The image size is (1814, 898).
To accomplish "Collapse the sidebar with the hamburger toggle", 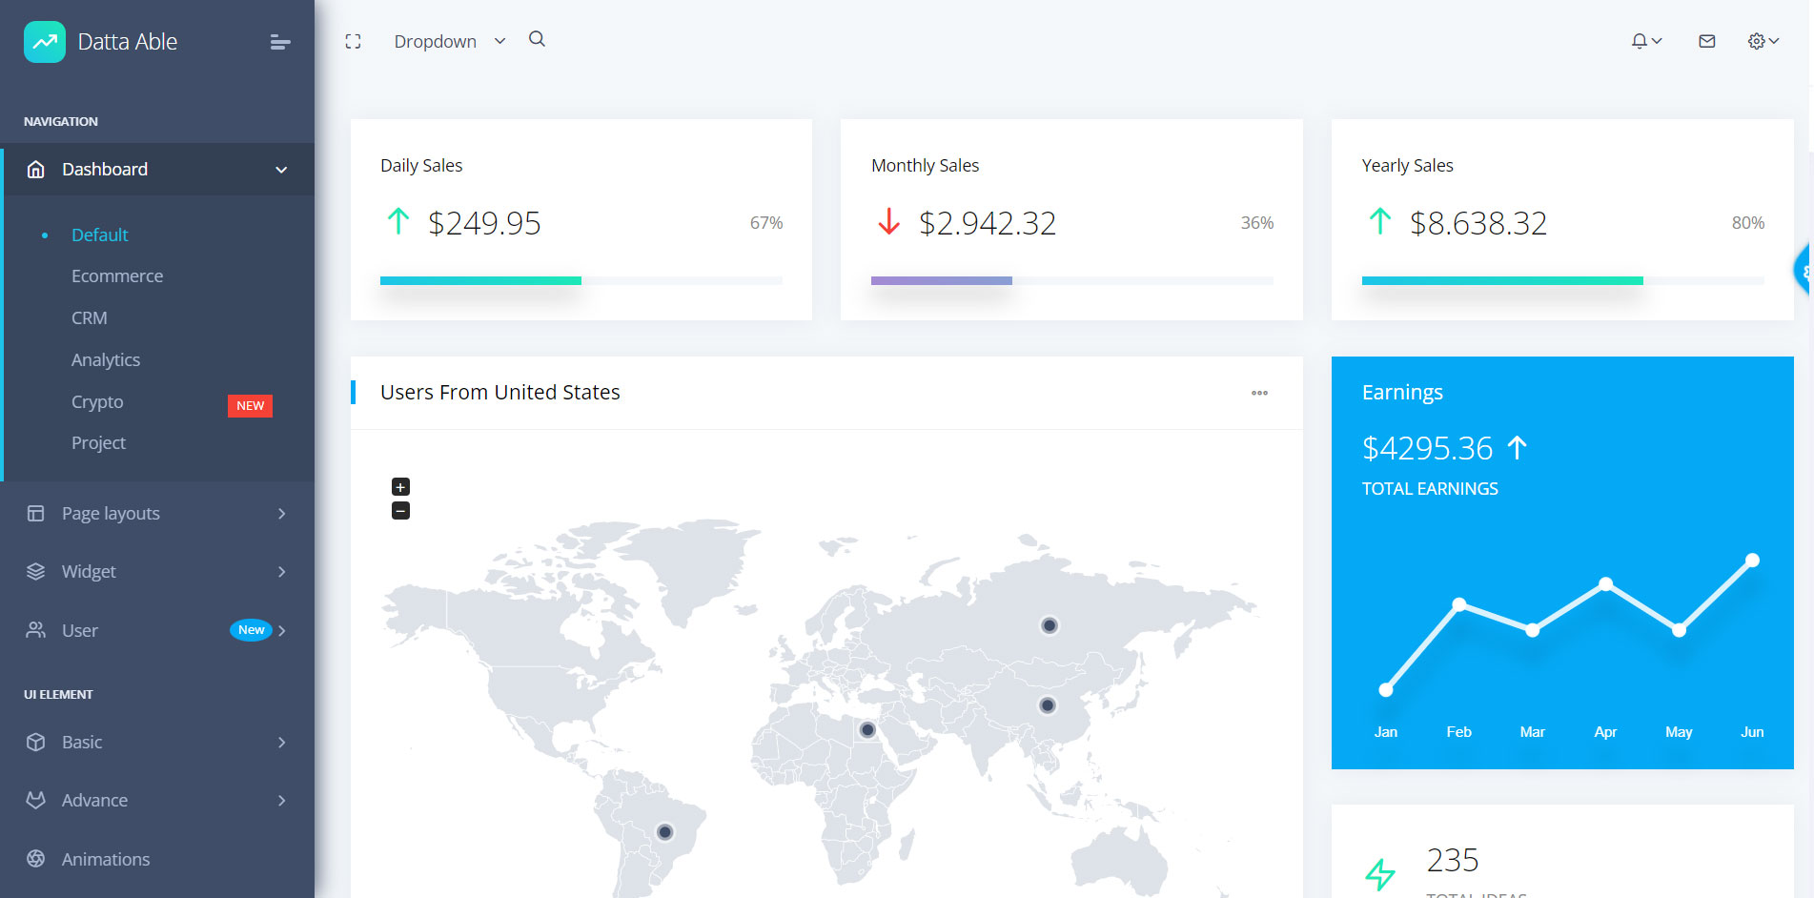I will pyautogui.click(x=279, y=42).
